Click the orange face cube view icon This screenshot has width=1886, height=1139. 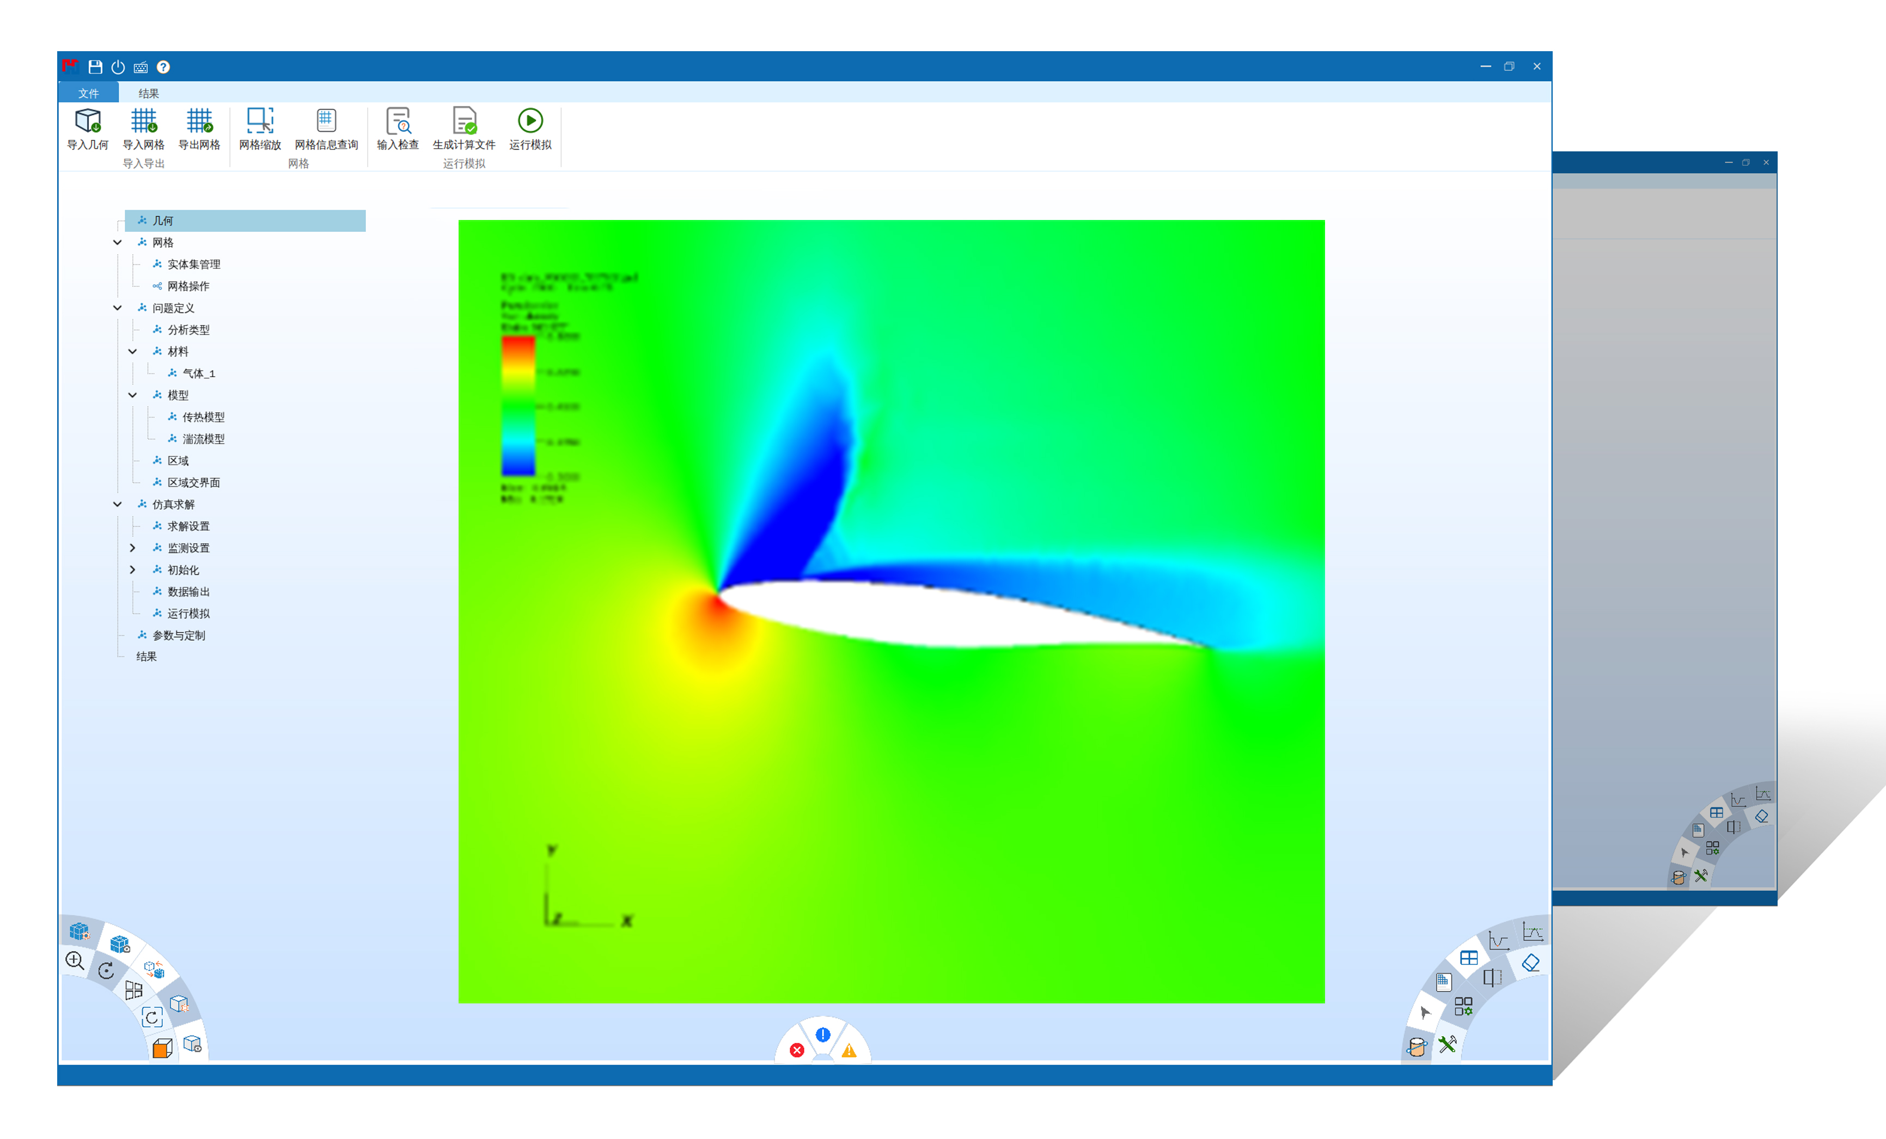tap(162, 1047)
